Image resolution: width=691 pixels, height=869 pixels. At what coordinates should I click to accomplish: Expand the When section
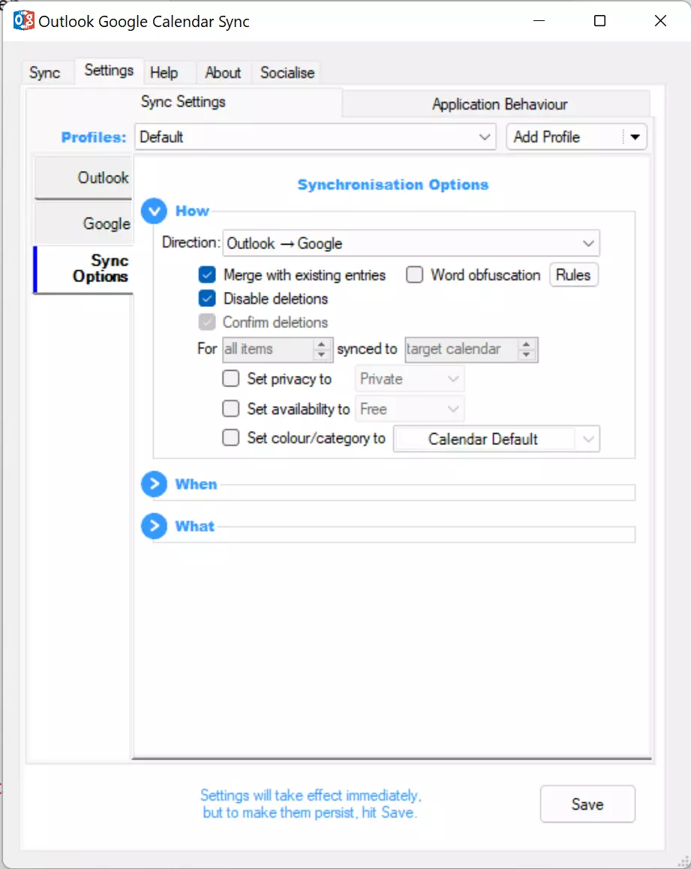(154, 484)
